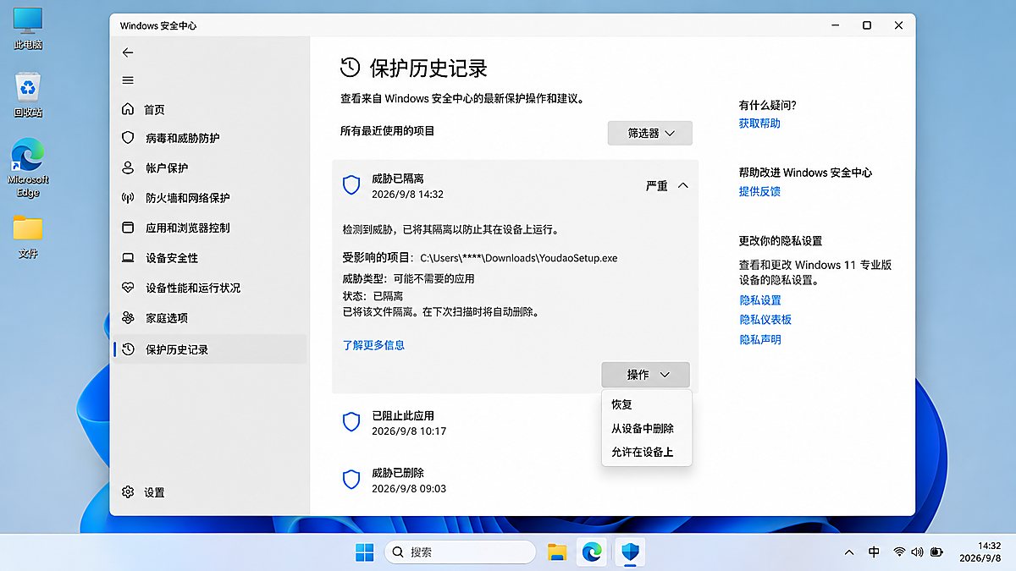Click the shield icon beside 病毒和威胁防护
Viewport: 1016px width, 571px height.
pos(128,138)
